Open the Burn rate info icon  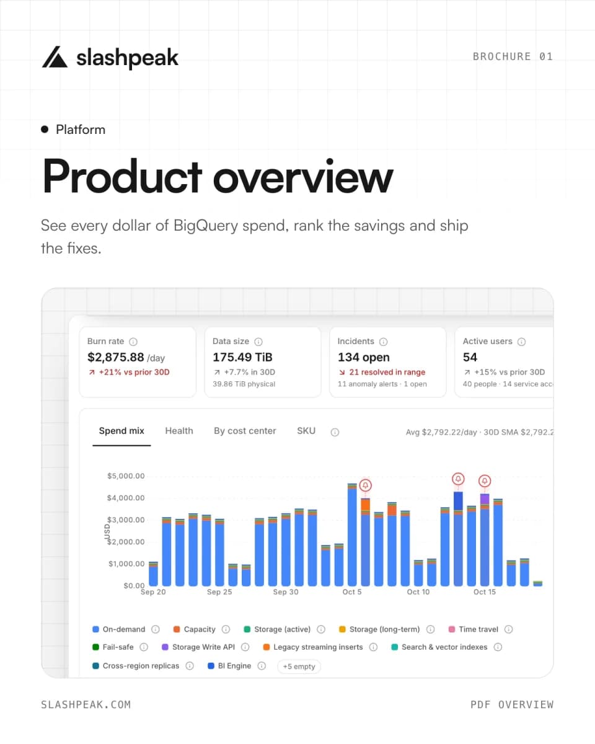click(133, 342)
